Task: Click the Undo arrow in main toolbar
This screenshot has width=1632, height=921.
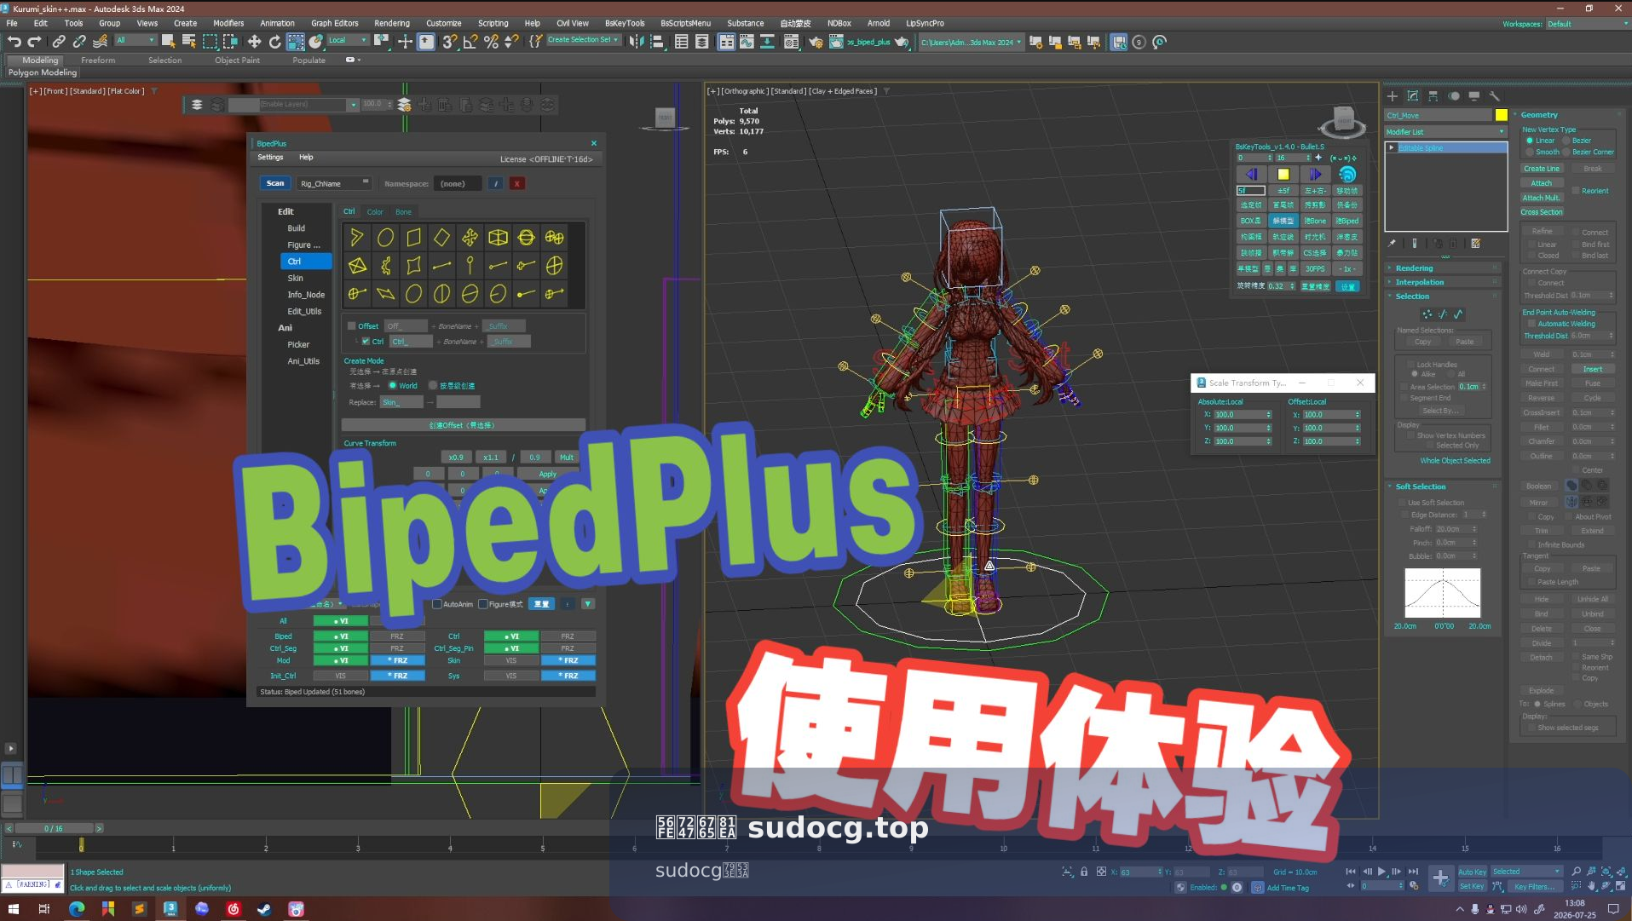Action: pos(14,41)
